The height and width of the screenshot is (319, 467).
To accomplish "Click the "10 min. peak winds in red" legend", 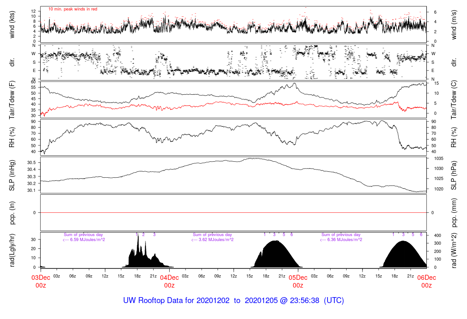I will pyautogui.click(x=73, y=9).
